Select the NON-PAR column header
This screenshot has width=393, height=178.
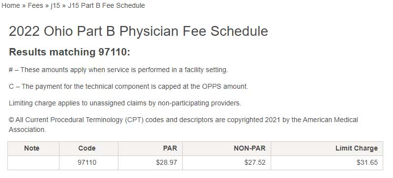click(x=226, y=149)
